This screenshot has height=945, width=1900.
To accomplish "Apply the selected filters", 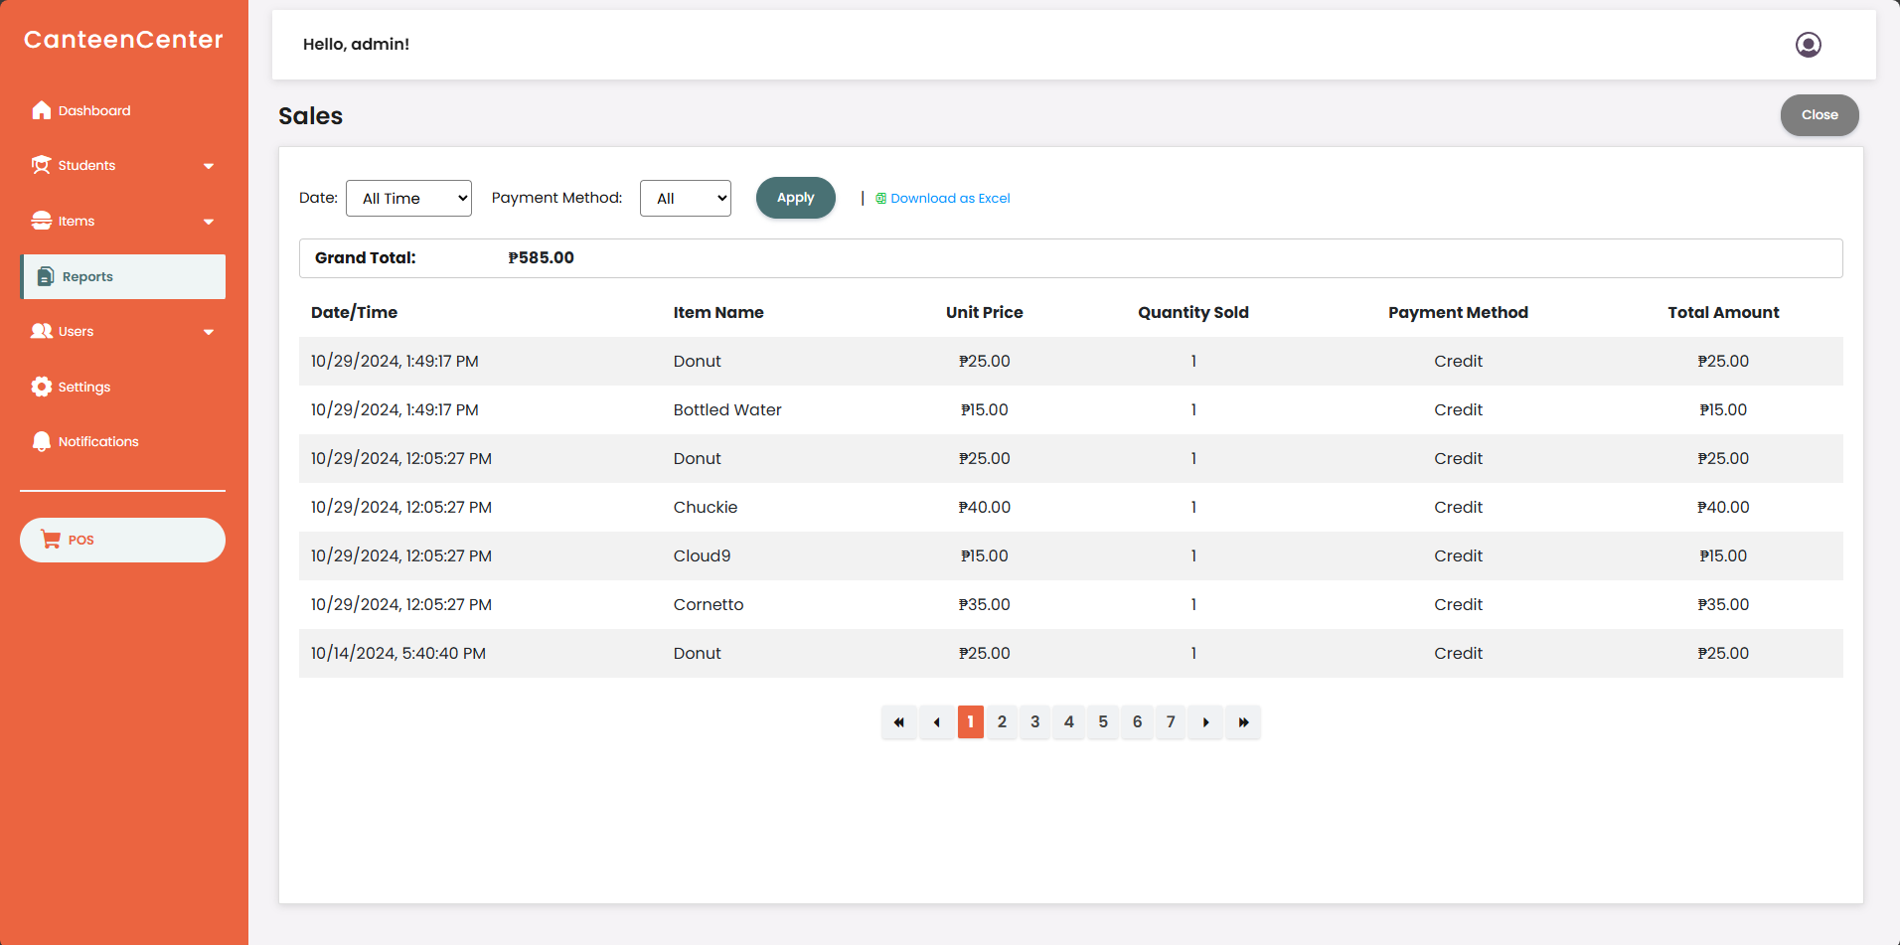I will (795, 198).
